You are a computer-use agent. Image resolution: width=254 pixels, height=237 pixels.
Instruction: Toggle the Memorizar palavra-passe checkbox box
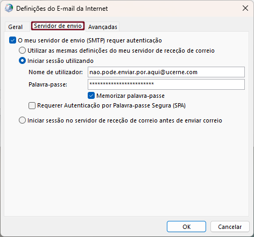point(91,96)
